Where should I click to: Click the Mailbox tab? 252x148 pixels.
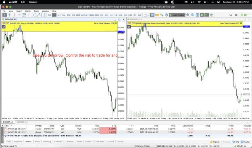tap(47, 142)
